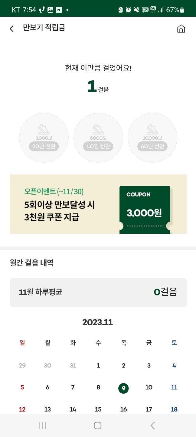Viewport: 196px width, 437px height.
Task: Select today's date 9 in calendar
Action: (x=123, y=388)
